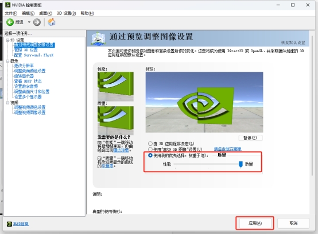Open the 编辑(E) menu
The height and width of the screenshot is (234, 318).
click(28, 13)
